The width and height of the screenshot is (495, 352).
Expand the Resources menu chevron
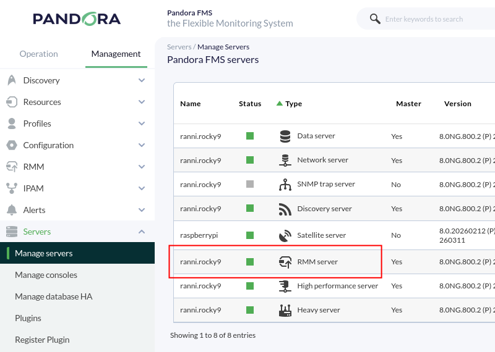pyautogui.click(x=142, y=102)
